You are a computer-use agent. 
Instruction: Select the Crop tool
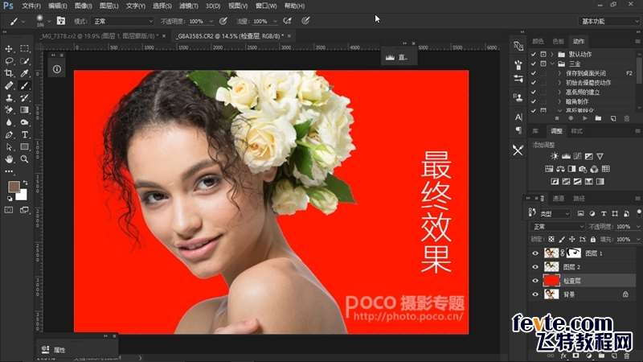pyautogui.click(x=9, y=73)
